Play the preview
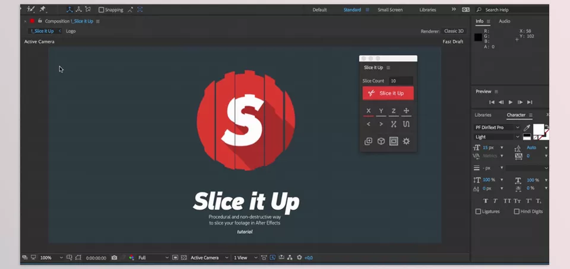Image resolution: width=570 pixels, height=269 pixels. [x=511, y=103]
